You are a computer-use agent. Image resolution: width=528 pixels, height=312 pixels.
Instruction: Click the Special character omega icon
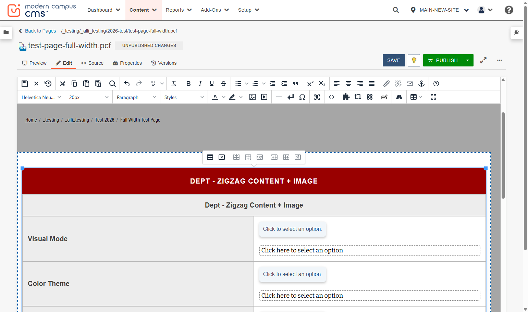[x=302, y=97]
